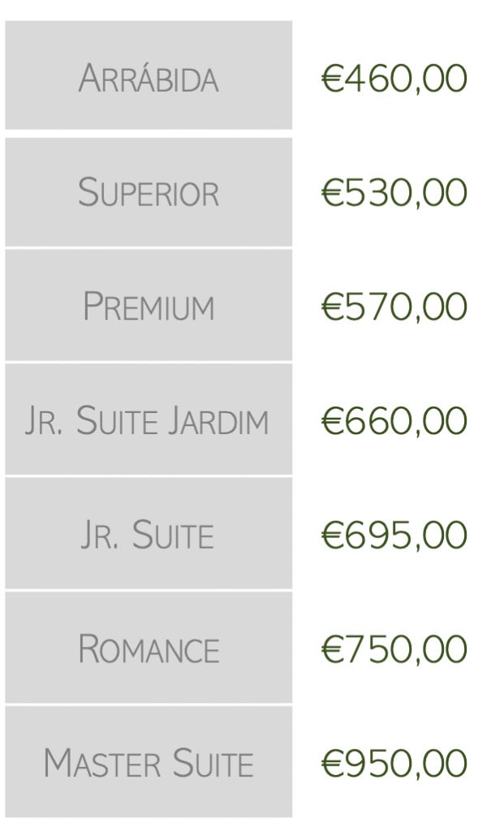Click the €570,00 price
491x831 pixels.
click(x=394, y=307)
